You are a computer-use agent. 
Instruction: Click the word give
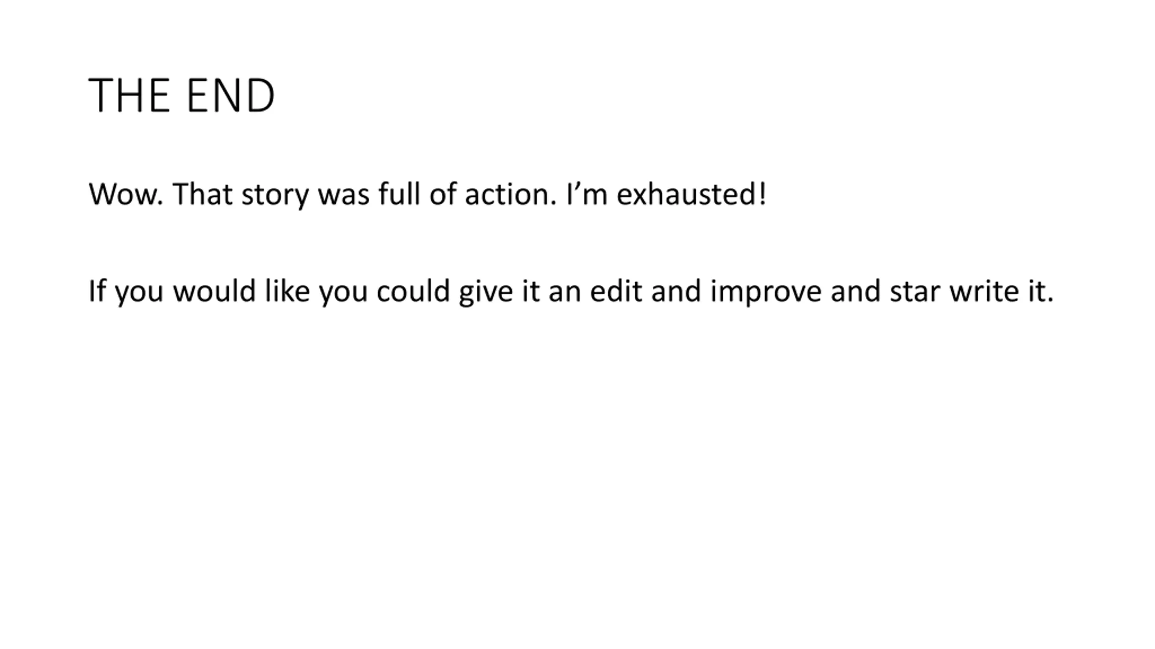[x=486, y=292]
